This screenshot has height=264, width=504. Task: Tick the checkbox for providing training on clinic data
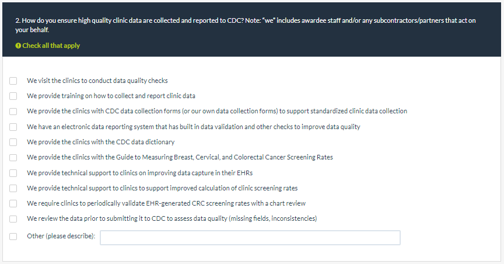click(13, 96)
